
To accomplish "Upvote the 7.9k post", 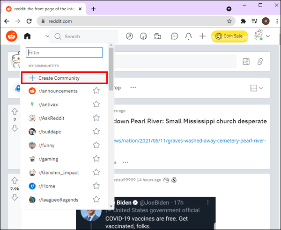I will 15,181.
